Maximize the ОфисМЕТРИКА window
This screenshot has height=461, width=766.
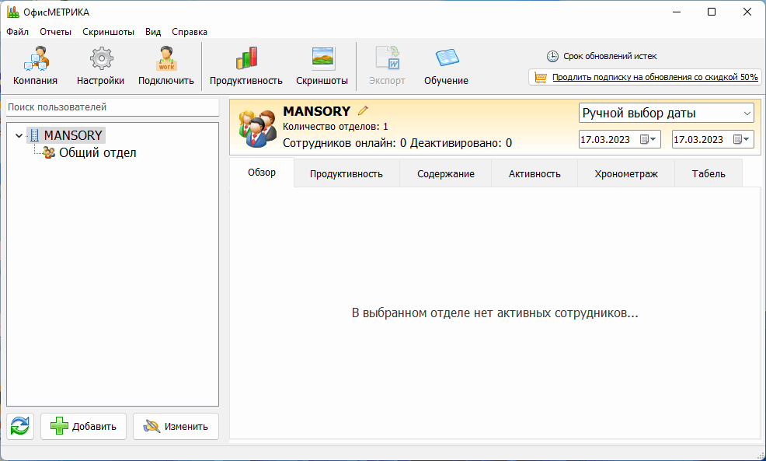[x=712, y=12]
